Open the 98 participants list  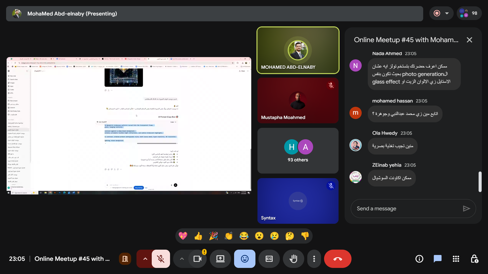pos(469,13)
